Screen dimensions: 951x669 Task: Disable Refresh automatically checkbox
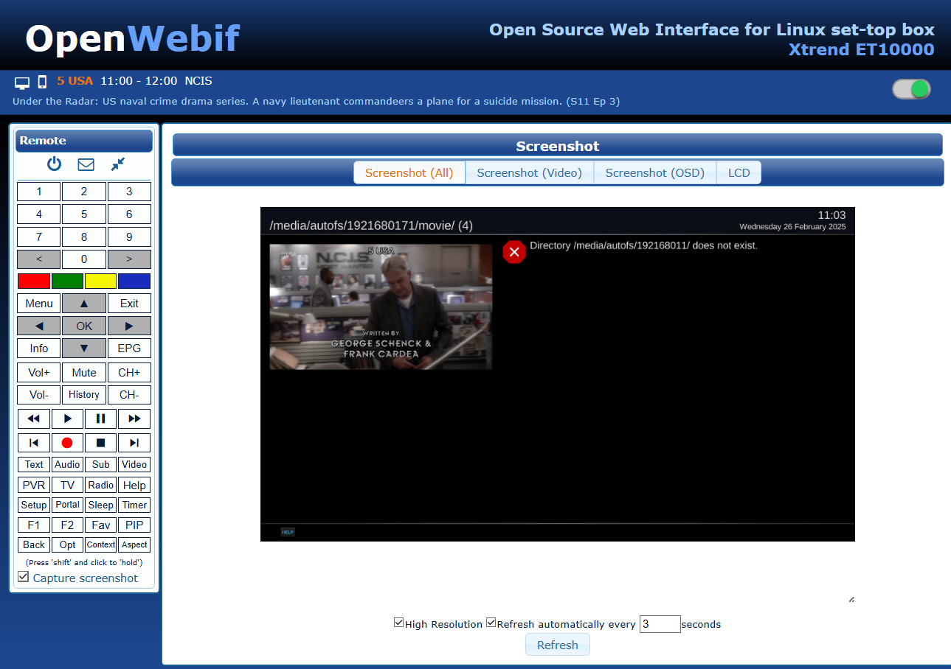(x=491, y=623)
